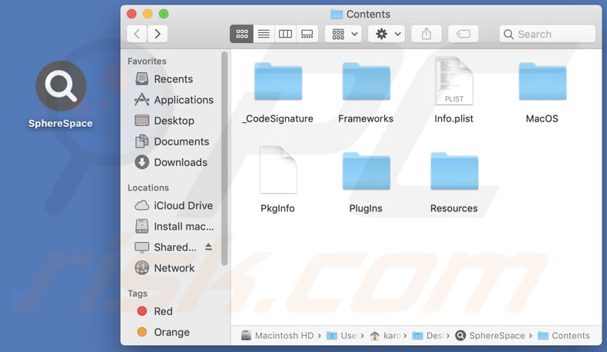Screen dimensions: 607x352
Task: Click the Tags section header
Action: 138,294
